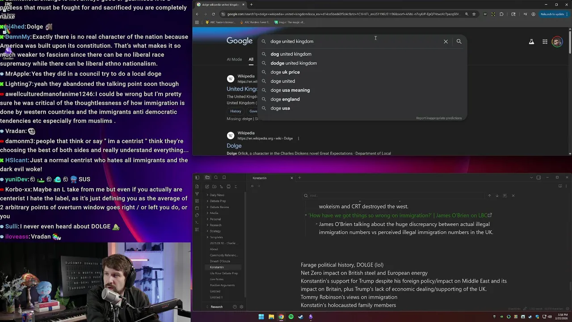Open Obsidian settings gear icon
This screenshot has height=322, width=572.
coord(241,307)
